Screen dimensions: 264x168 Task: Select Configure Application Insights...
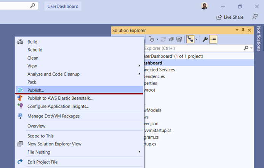tap(79, 106)
